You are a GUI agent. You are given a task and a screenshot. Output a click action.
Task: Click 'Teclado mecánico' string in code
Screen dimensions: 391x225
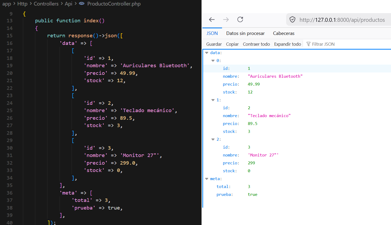coord(147,111)
